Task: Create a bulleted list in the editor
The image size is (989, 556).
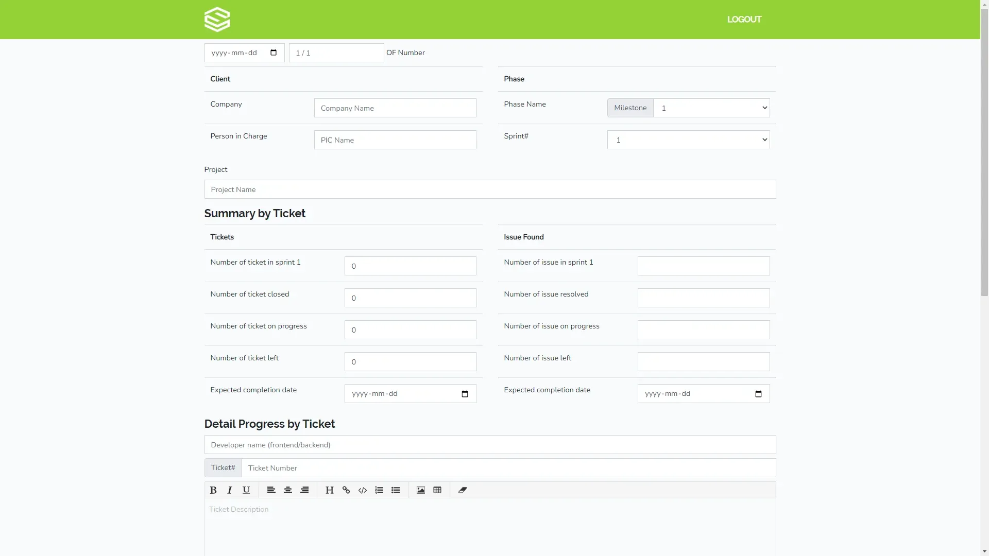Action: pos(395,490)
